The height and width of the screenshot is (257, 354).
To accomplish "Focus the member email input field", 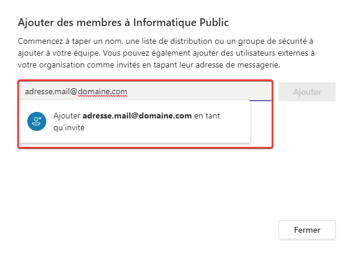I will point(145,92).
